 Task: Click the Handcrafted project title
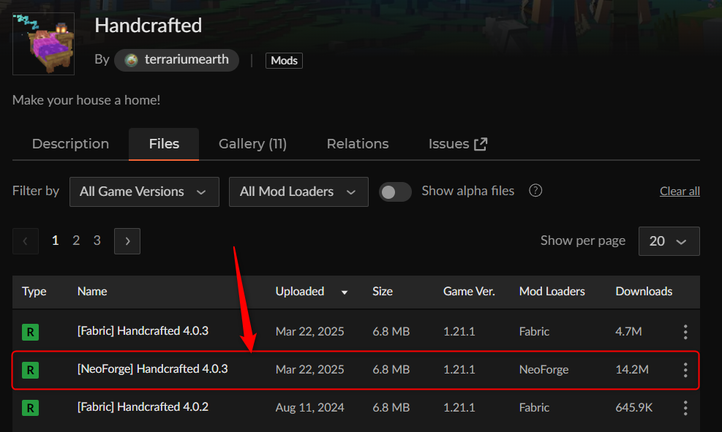point(148,26)
